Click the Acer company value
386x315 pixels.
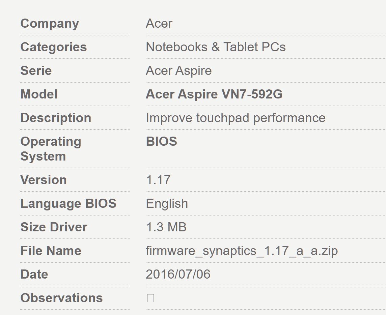(x=159, y=24)
